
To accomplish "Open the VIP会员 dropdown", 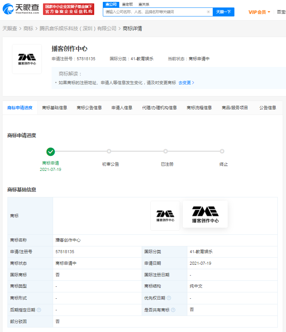I will click(259, 12).
